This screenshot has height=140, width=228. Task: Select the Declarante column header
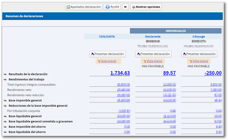[153, 37]
